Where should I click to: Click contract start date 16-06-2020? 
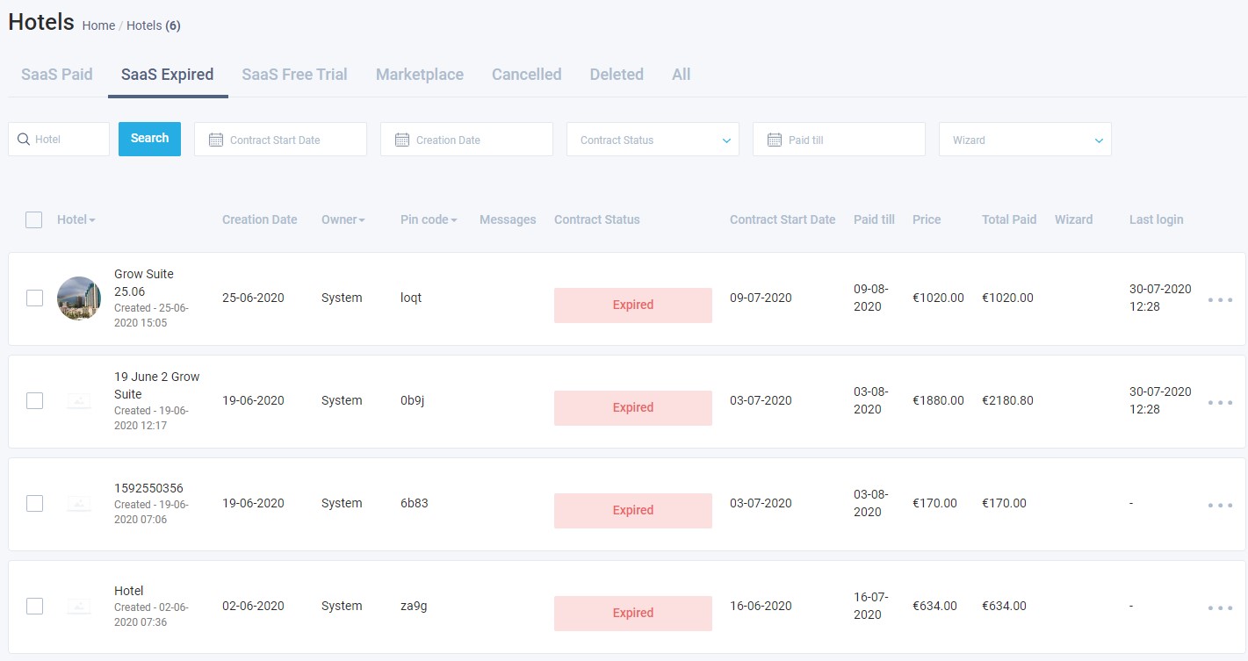pyautogui.click(x=761, y=606)
